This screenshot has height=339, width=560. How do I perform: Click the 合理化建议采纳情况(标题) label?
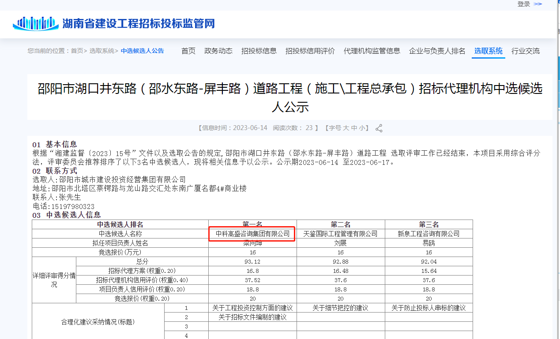[98, 322]
